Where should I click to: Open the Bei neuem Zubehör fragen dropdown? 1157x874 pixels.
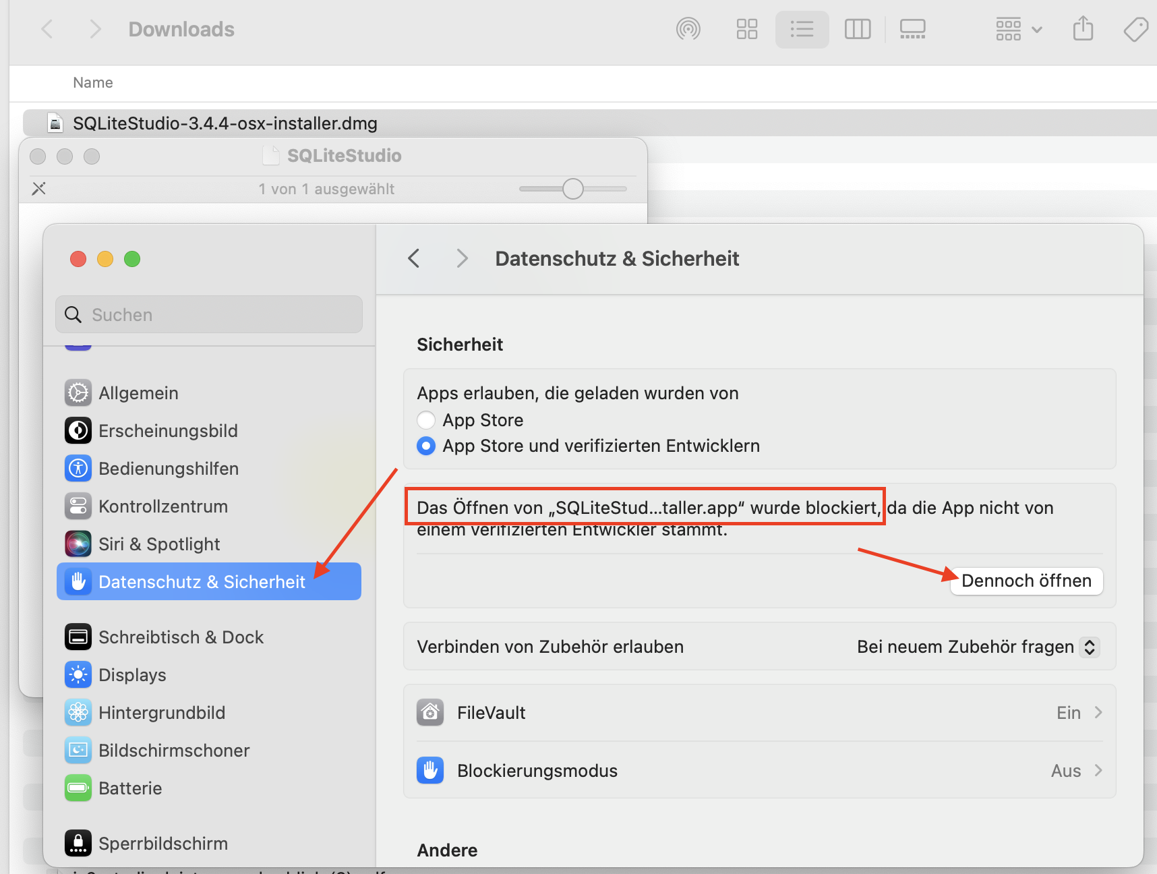click(978, 647)
